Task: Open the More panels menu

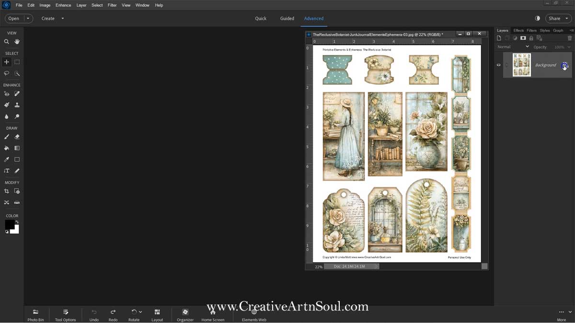Action: [x=562, y=315]
